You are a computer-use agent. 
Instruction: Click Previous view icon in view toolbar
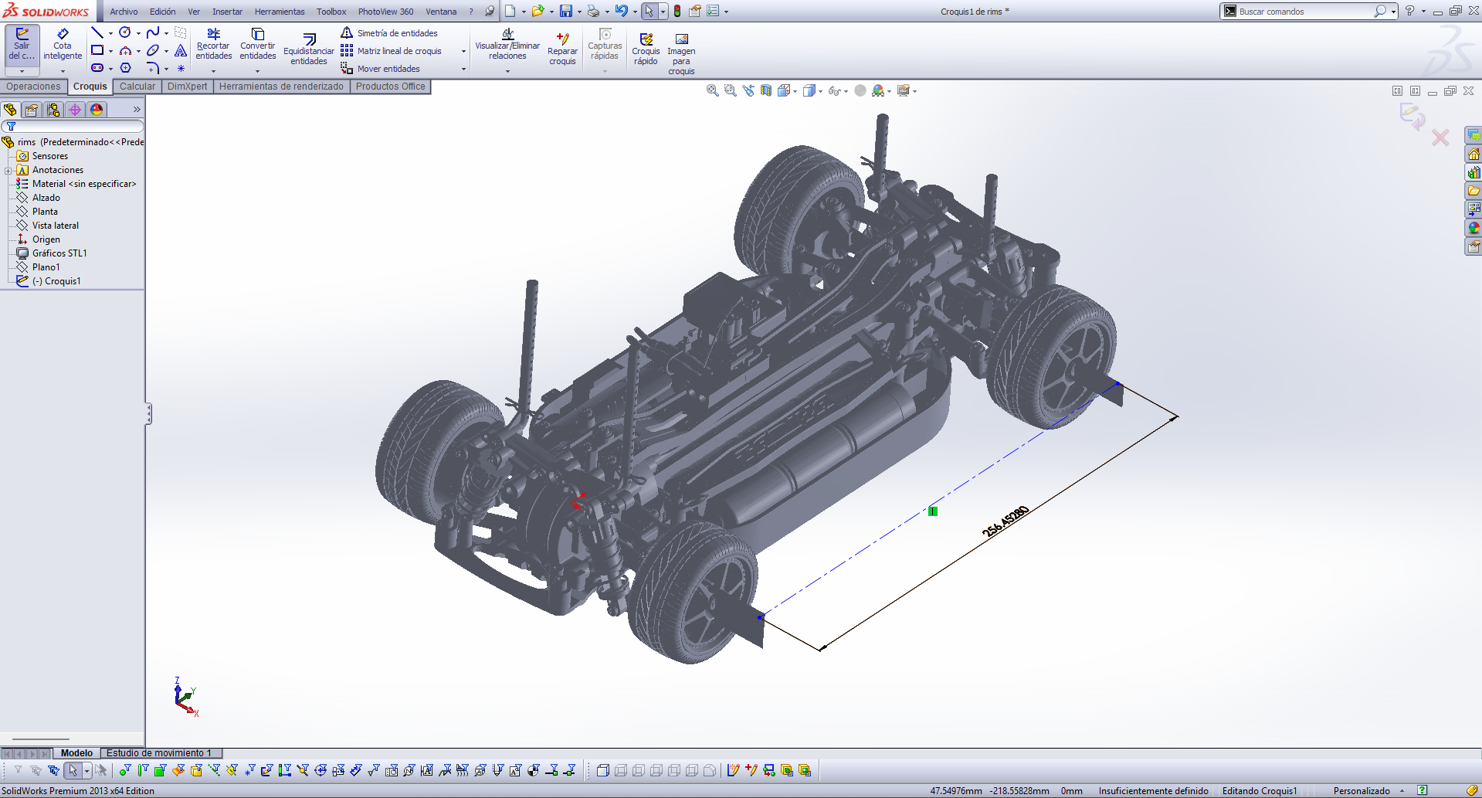748,90
